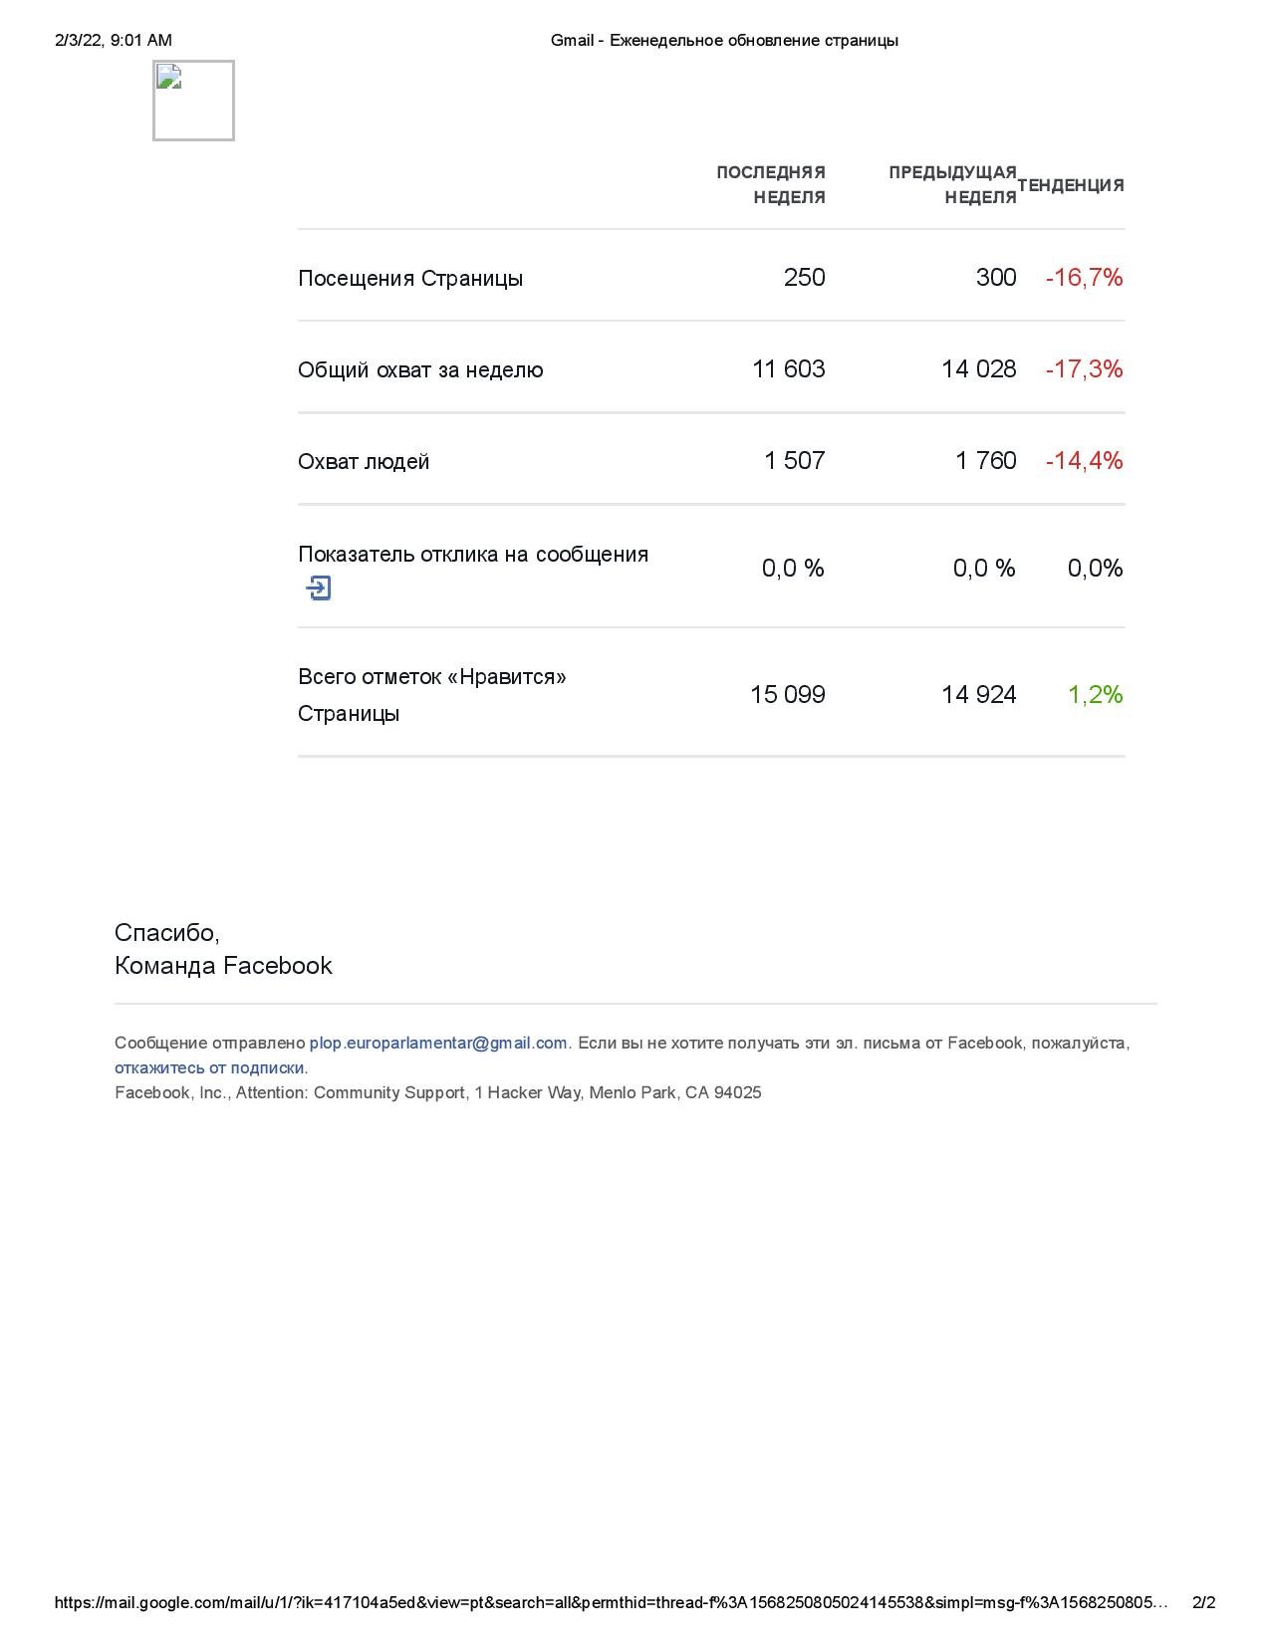Select 'Общий охват за неделю' row label
The height and width of the screenshot is (1643, 1270).
pos(420,369)
